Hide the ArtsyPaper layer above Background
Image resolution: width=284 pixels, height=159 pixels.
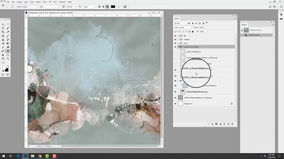click(175, 98)
